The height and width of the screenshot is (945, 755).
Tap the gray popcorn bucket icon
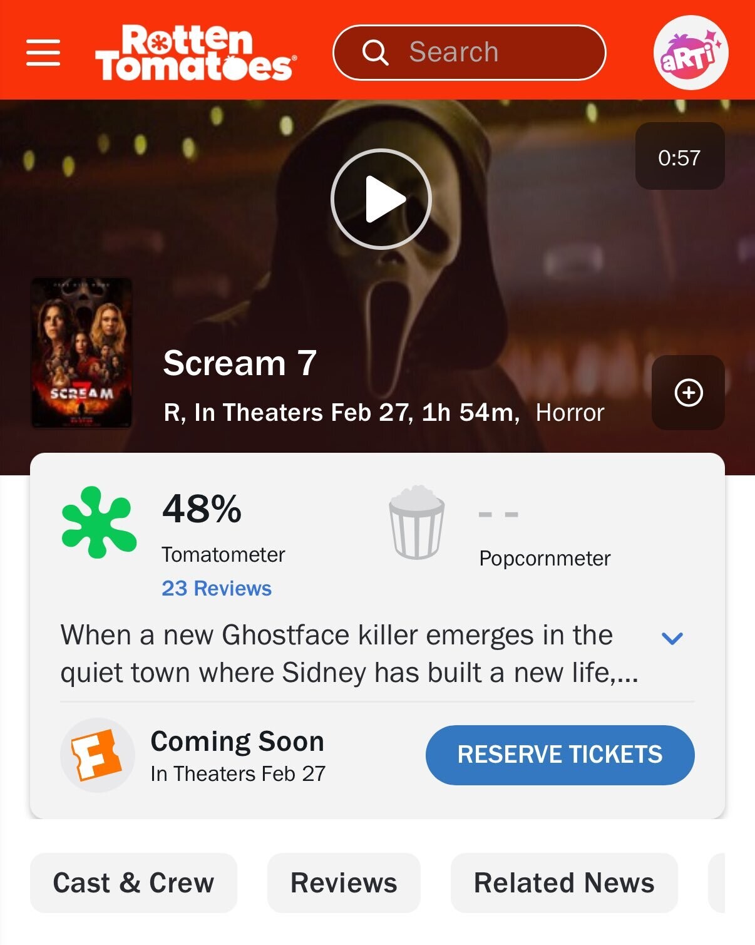coord(417,522)
